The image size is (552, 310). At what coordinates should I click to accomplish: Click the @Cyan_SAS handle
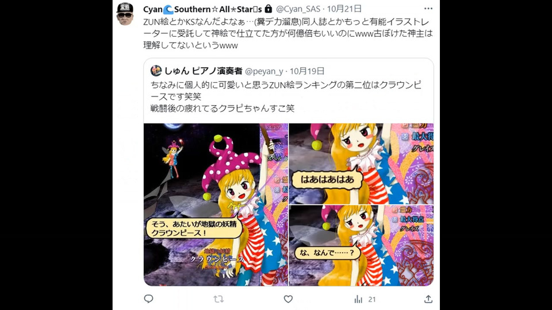tap(298, 9)
